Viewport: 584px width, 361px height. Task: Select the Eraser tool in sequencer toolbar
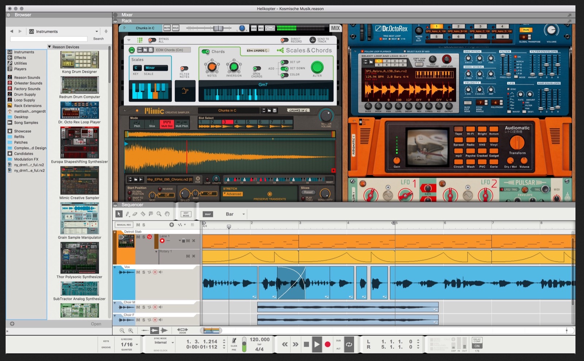[x=135, y=214]
